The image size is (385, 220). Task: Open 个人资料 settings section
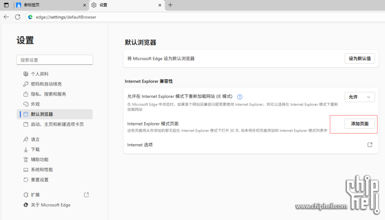[55, 74]
